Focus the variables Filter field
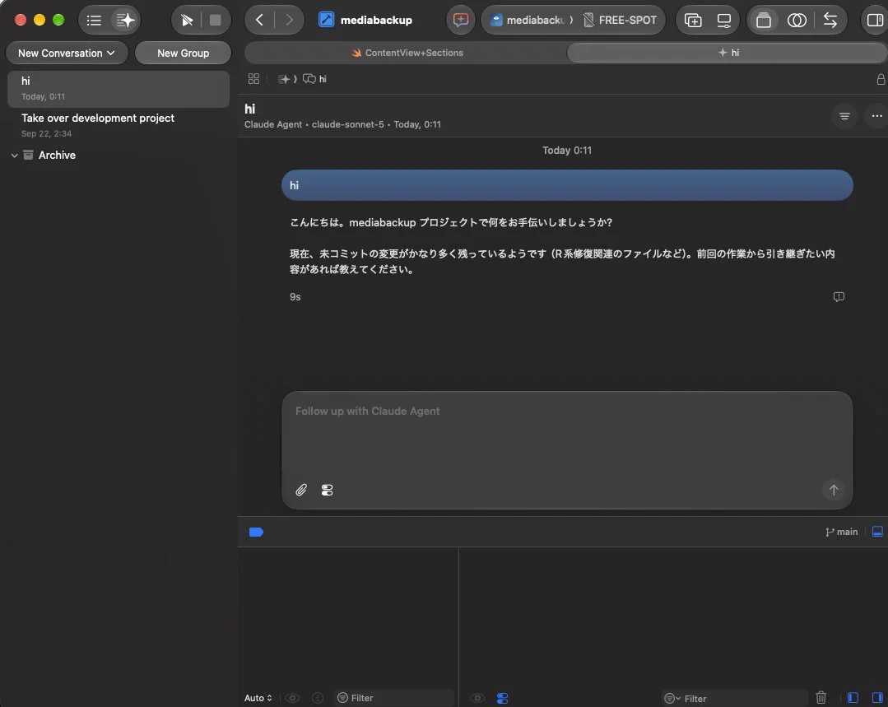The height and width of the screenshot is (707, 888). pyautogui.click(x=395, y=698)
